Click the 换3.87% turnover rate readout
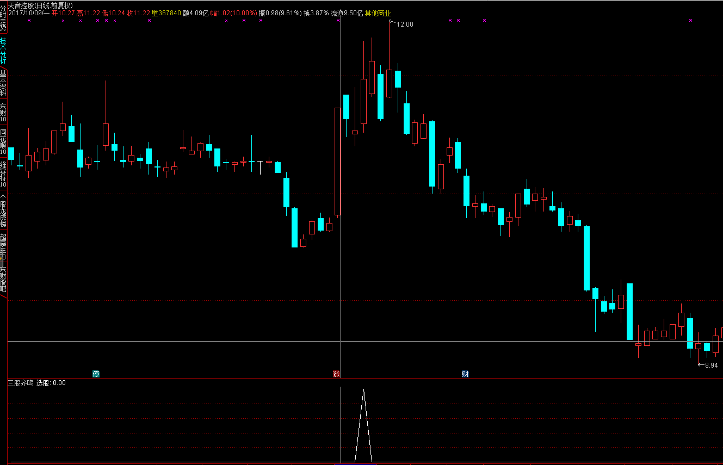 coord(316,13)
